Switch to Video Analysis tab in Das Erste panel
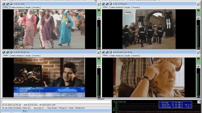The image size is (202, 113). pos(116,56)
